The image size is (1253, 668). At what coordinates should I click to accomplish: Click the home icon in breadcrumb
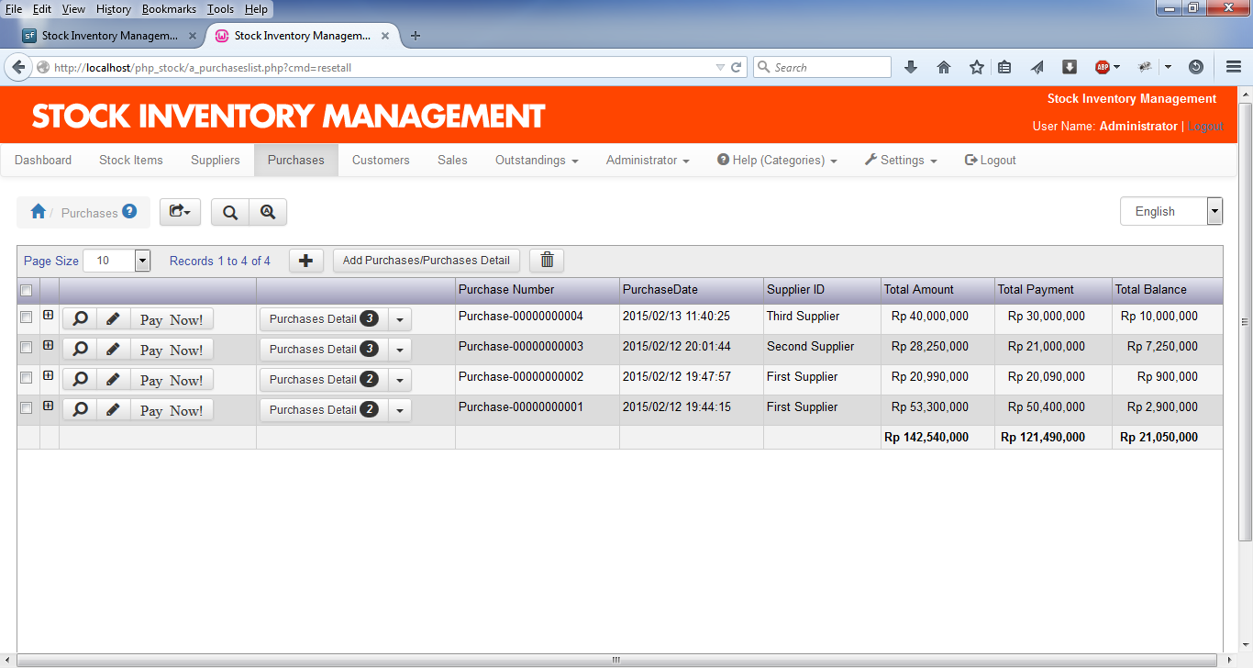click(39, 212)
